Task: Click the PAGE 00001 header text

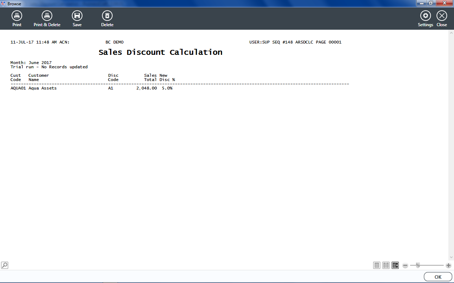Action: pos(328,42)
